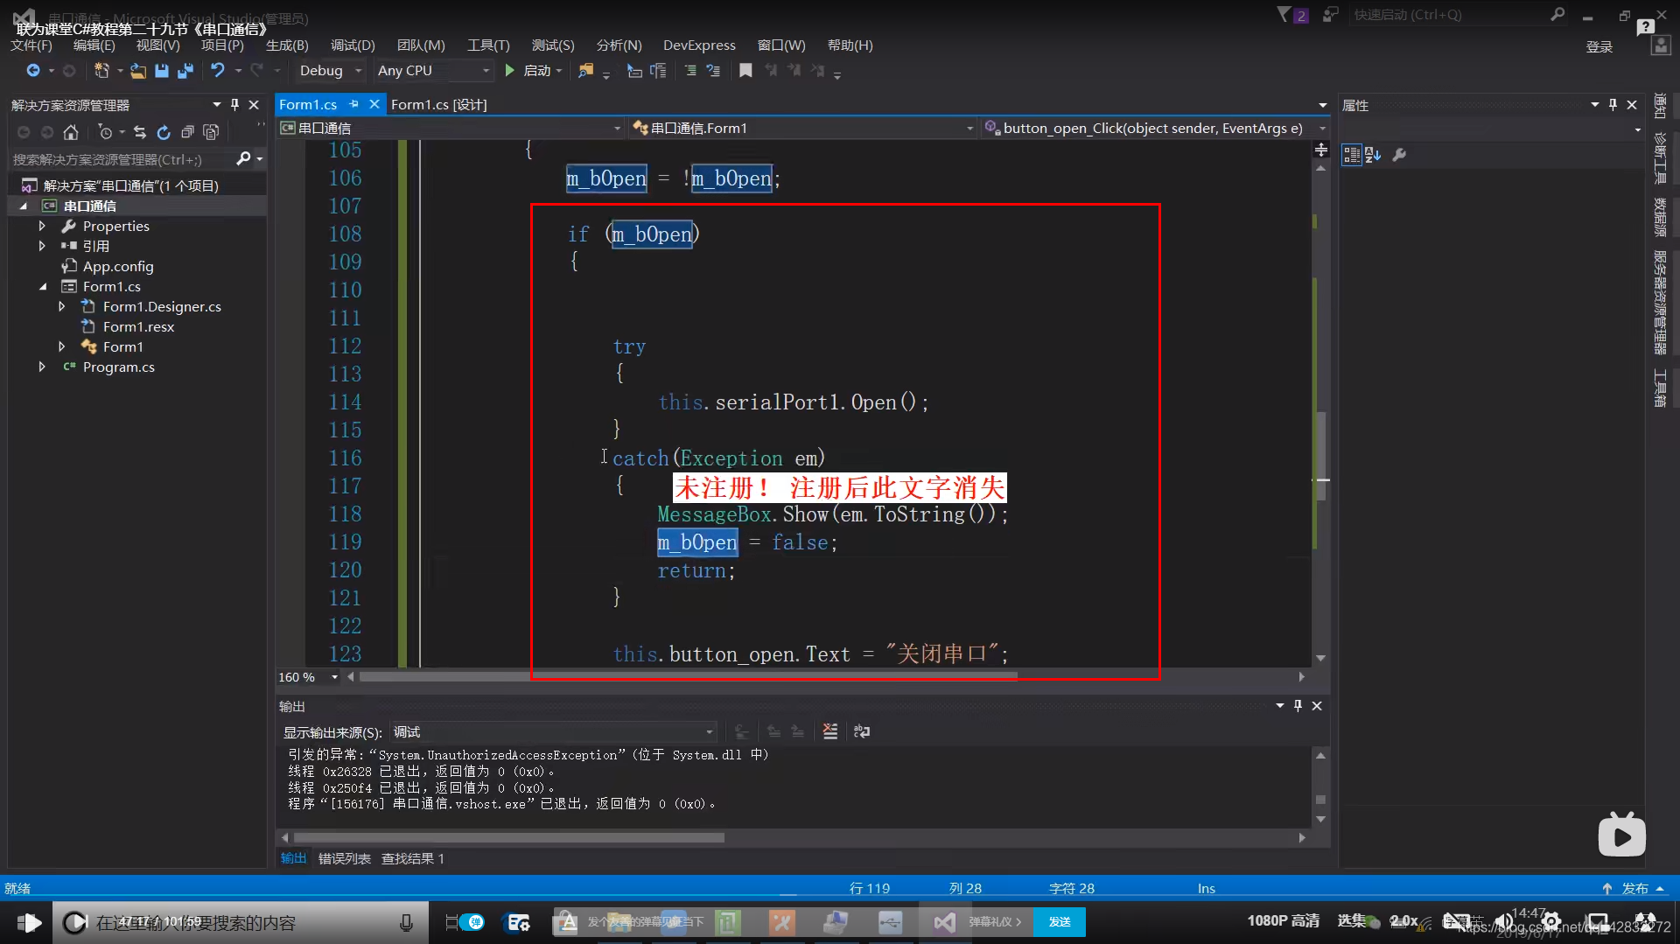Click the 发送 button in the video bar
The width and height of the screenshot is (1680, 944).
click(1060, 921)
